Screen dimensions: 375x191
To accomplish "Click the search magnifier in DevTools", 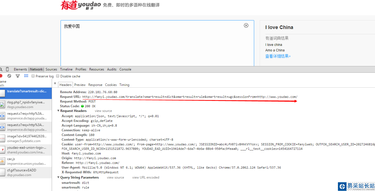I will [x=1, y=69].
